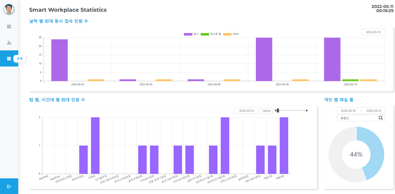Click the Smart Workplace Statistics title
395x194 pixels.
[x=68, y=10]
